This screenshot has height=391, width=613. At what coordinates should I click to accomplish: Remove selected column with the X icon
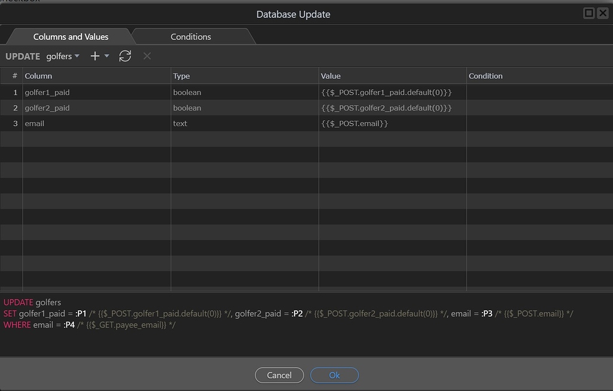147,56
